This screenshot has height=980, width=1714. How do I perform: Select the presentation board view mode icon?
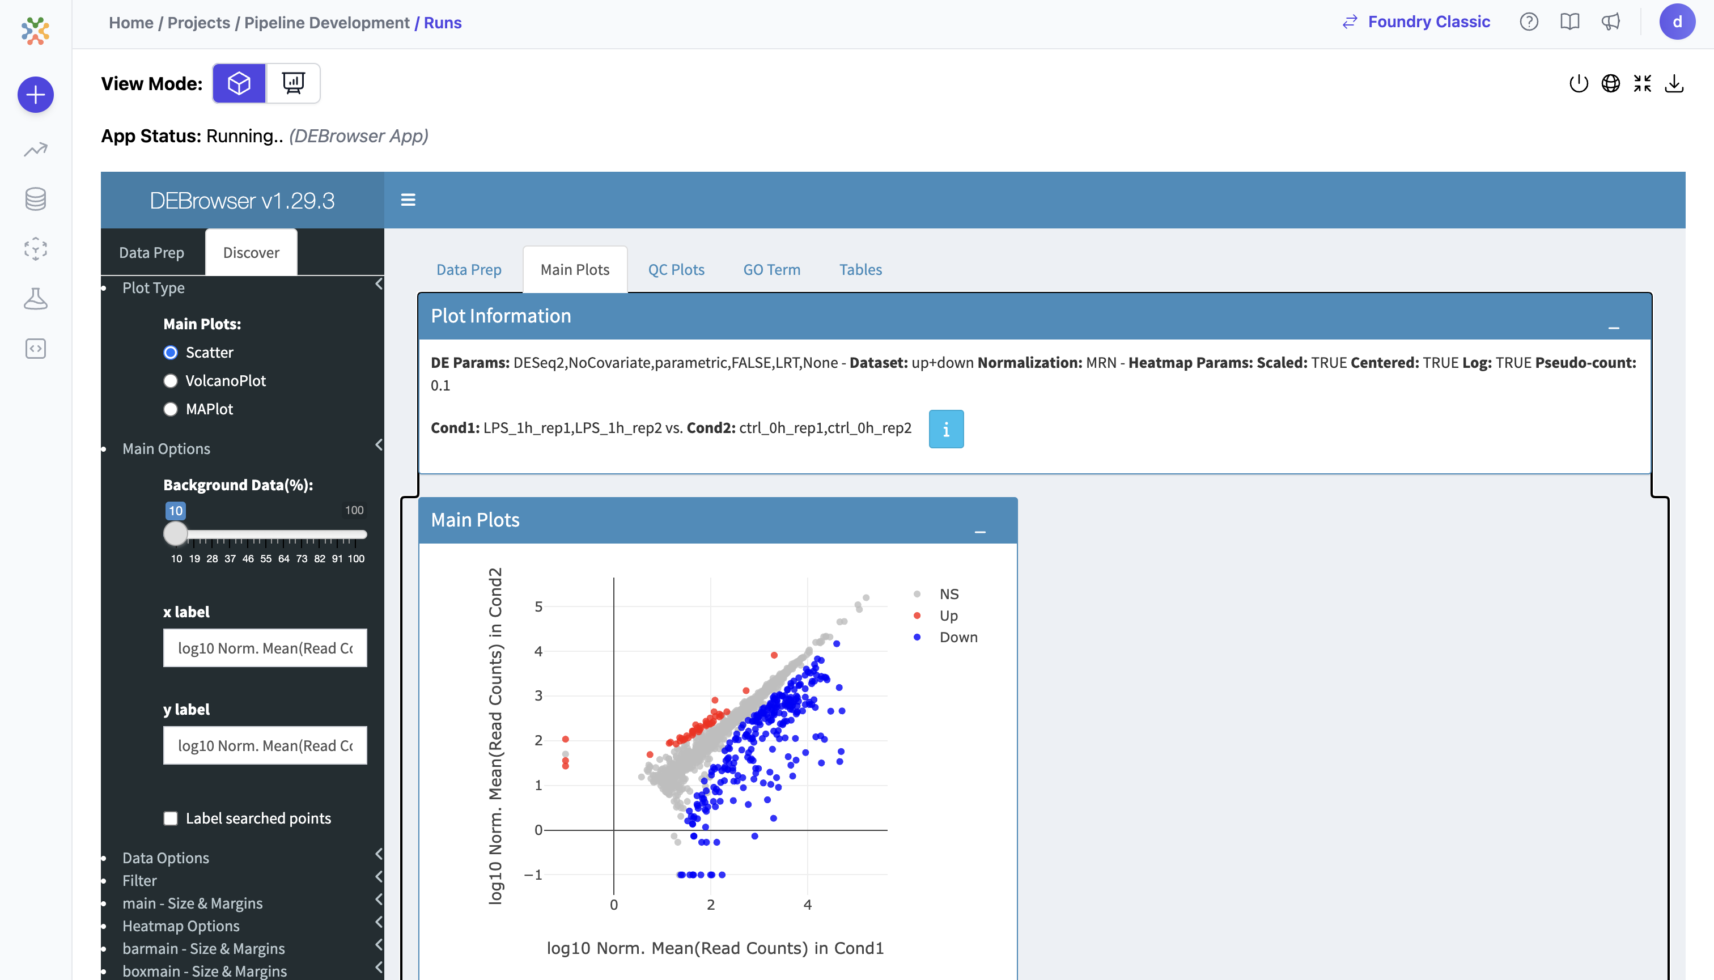point(294,83)
